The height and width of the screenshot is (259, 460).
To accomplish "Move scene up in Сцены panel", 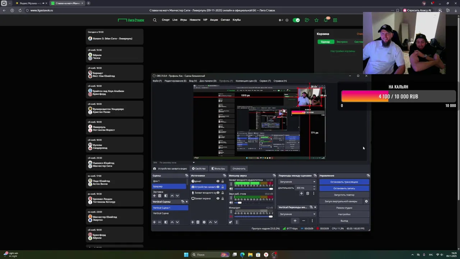I will click(172, 196).
